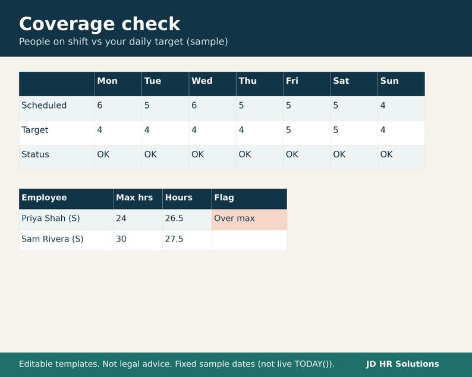Click the Tue column header
The width and height of the screenshot is (472, 377).
click(x=165, y=84)
